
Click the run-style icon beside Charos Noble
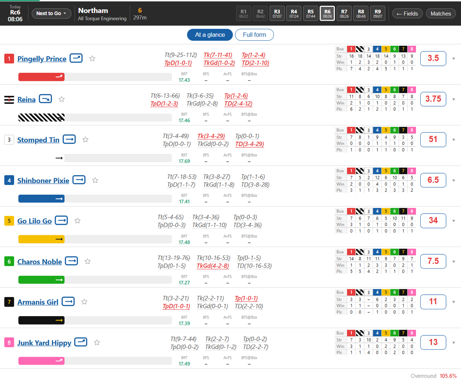click(x=71, y=261)
